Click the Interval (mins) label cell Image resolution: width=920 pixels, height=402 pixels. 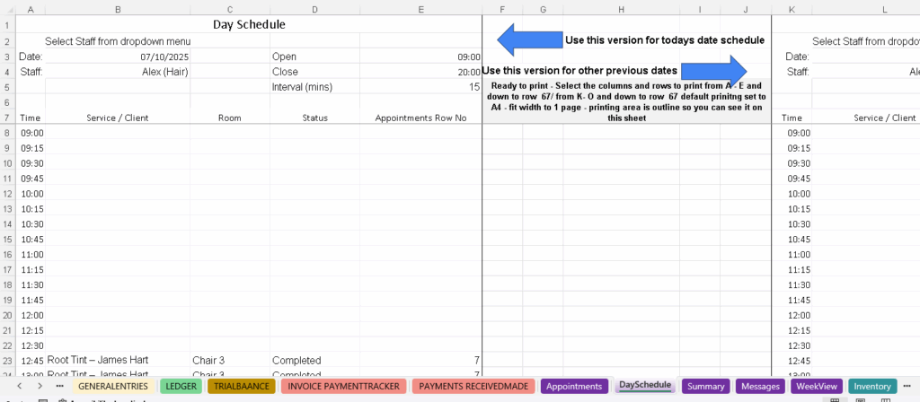tap(315, 87)
